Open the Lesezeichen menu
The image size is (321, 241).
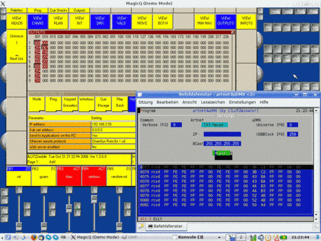coord(213,102)
